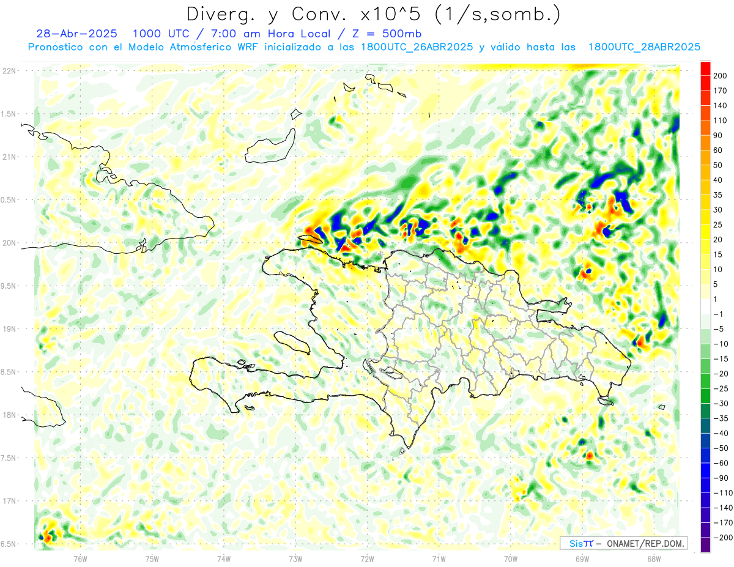Click colorbar value '140' (positive)
Screen dimensions: 734x567
click(x=721, y=105)
